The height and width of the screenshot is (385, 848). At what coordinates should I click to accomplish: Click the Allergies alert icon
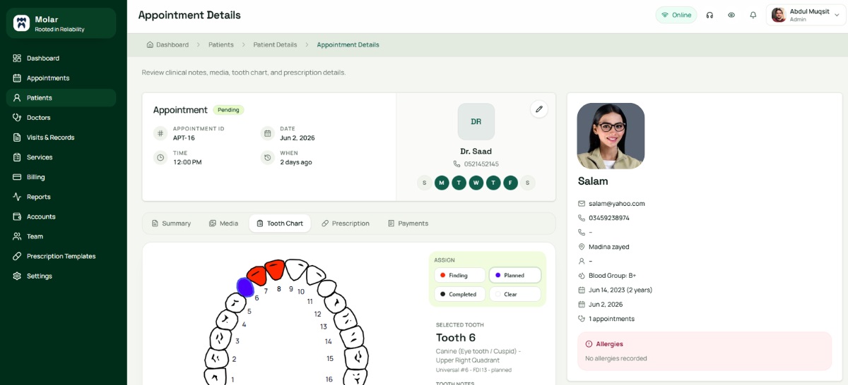click(x=589, y=344)
